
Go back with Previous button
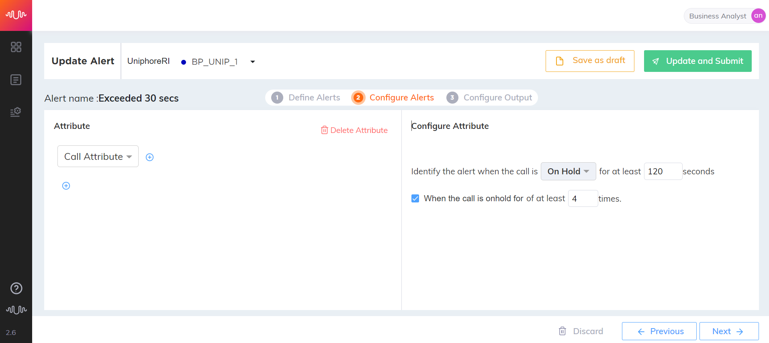pos(659,331)
